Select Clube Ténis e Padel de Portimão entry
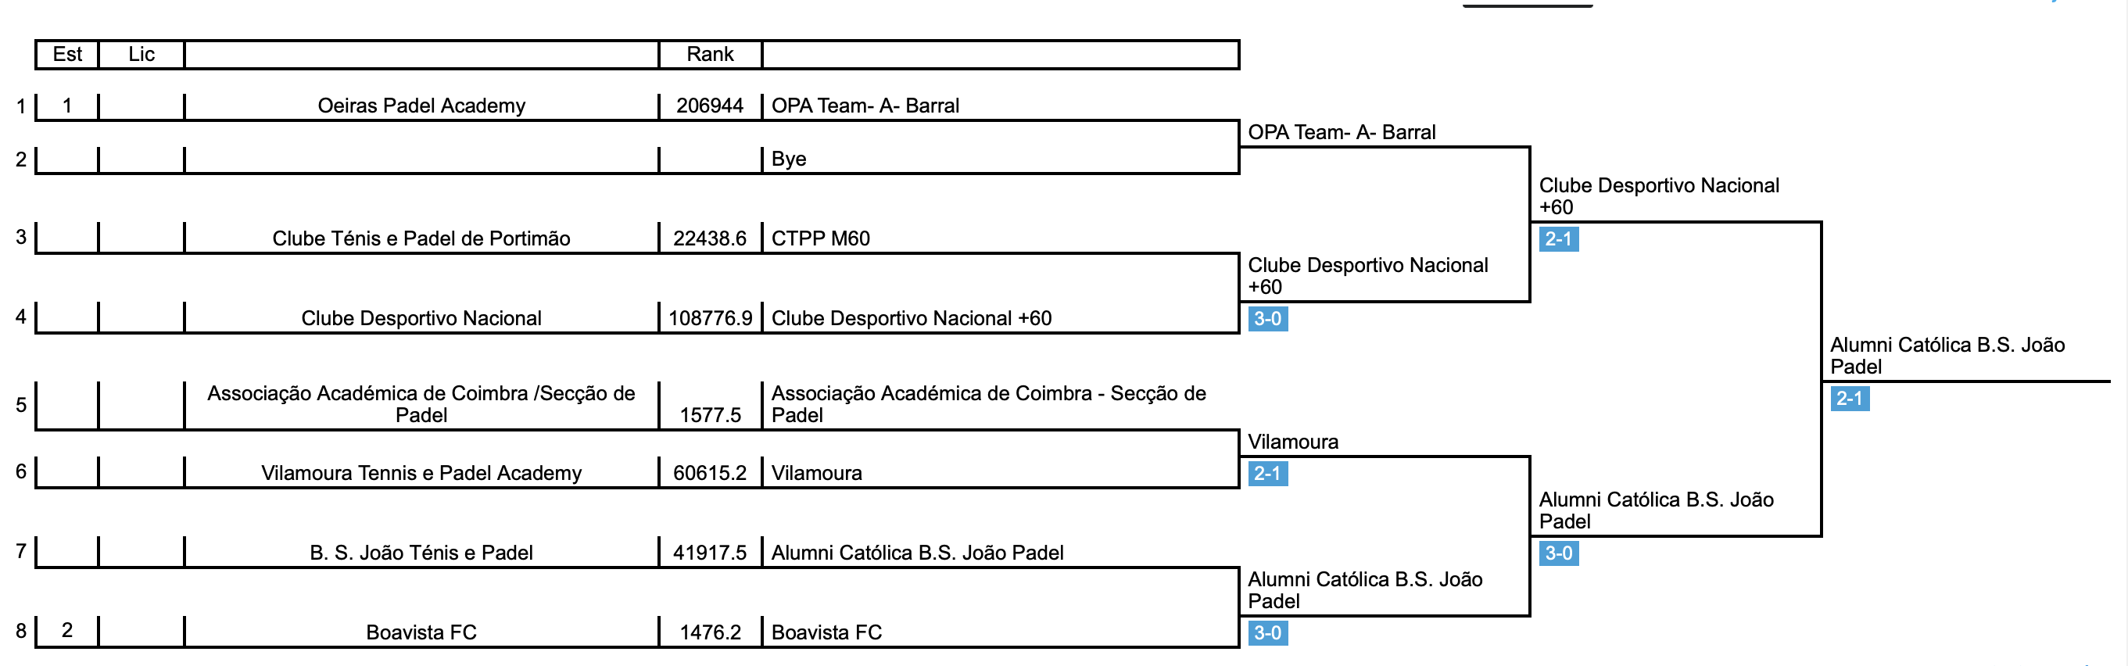The width and height of the screenshot is (2128, 666). 421,238
